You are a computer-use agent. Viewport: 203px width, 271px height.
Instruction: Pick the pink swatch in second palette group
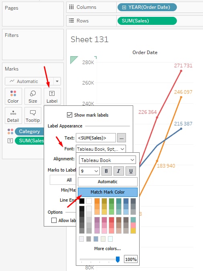click(x=104, y=220)
